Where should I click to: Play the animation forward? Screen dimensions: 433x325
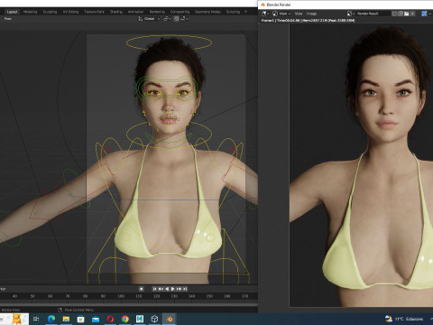pos(172,289)
